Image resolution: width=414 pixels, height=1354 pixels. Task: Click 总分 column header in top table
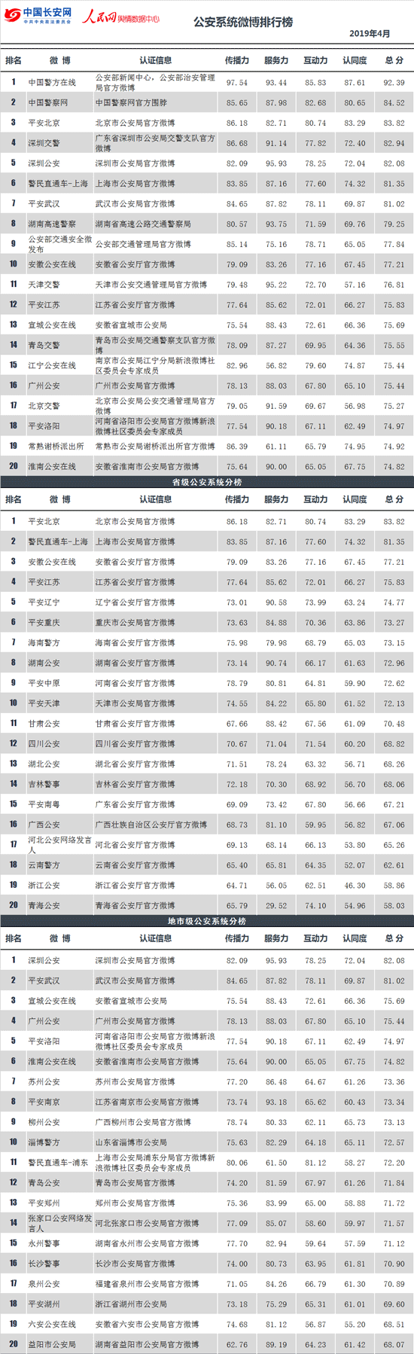pyautogui.click(x=394, y=60)
